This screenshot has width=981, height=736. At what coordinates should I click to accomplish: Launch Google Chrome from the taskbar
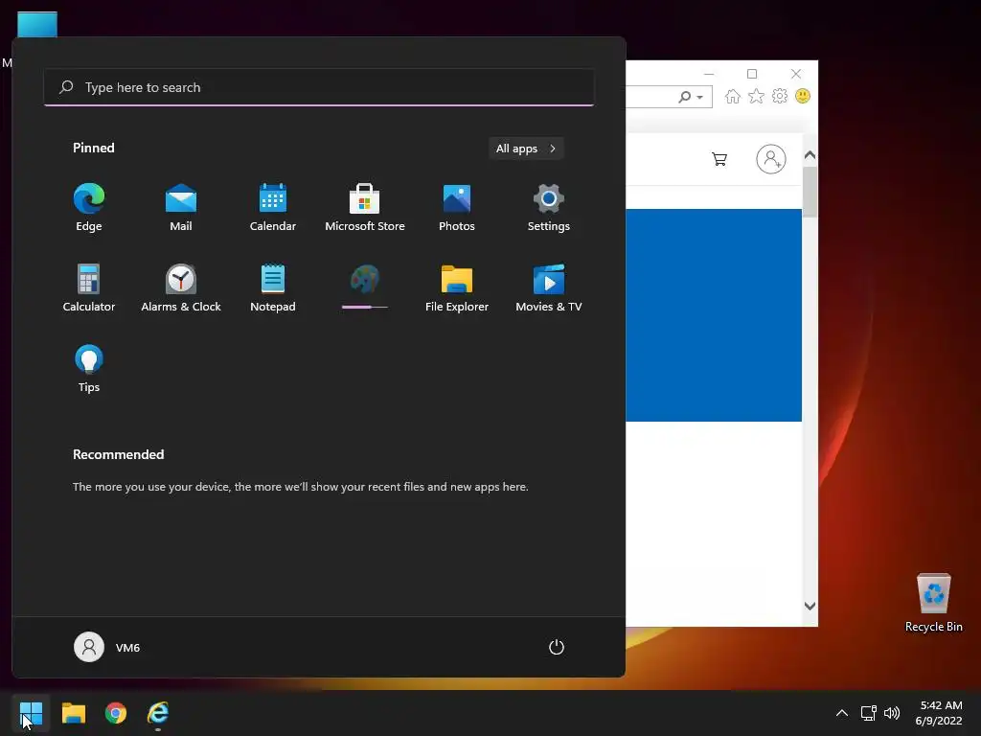pyautogui.click(x=116, y=713)
